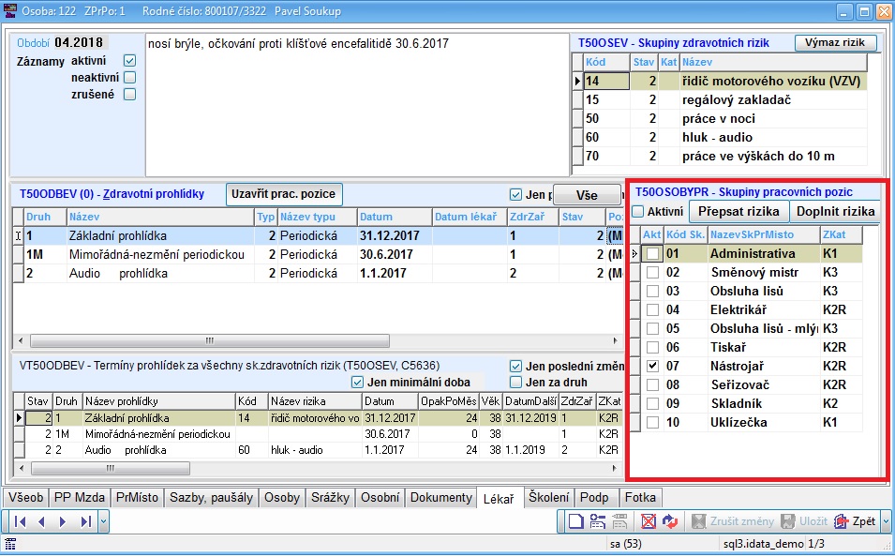Go to the first record navigation arrow
Screen dimensions: 895x557
[20, 521]
